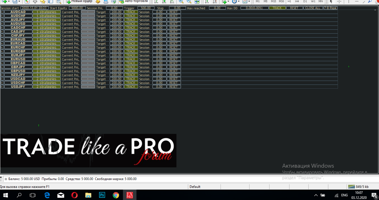Image resolution: width=379 pixels, height=200 pixels.
Task: Expand the USDCAD row plus sign
Action: pyautogui.click(x=2, y=79)
